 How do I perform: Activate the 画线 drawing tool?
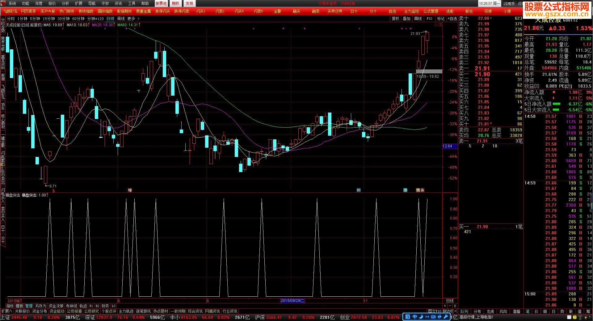[418, 19]
